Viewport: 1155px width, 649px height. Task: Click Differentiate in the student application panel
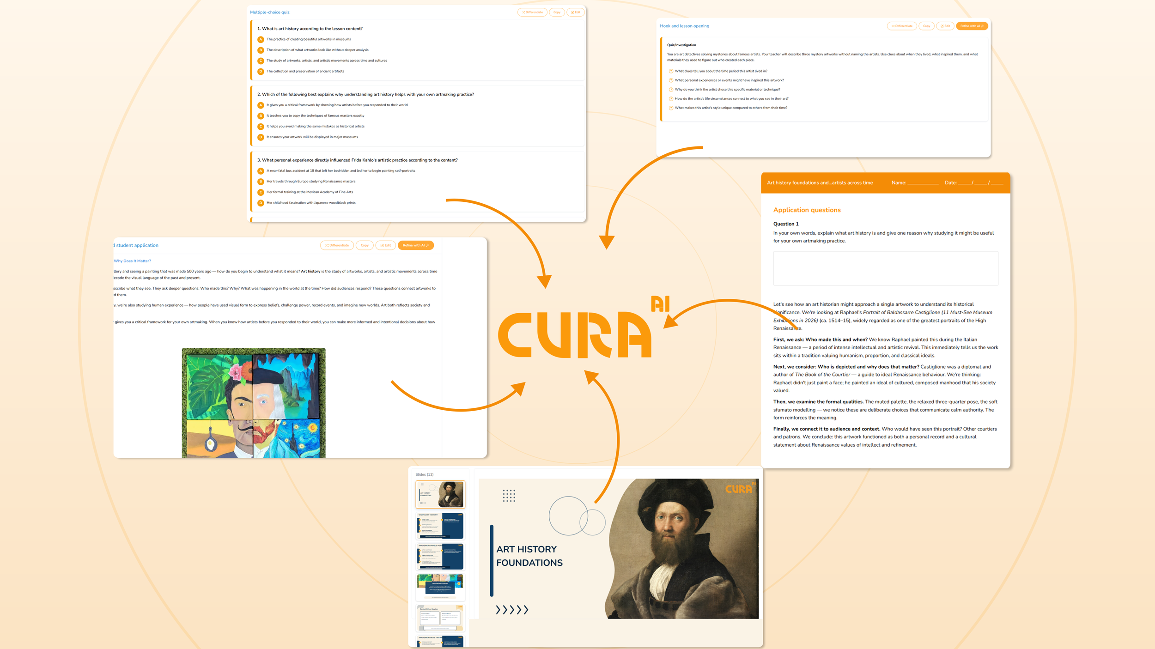pos(337,245)
